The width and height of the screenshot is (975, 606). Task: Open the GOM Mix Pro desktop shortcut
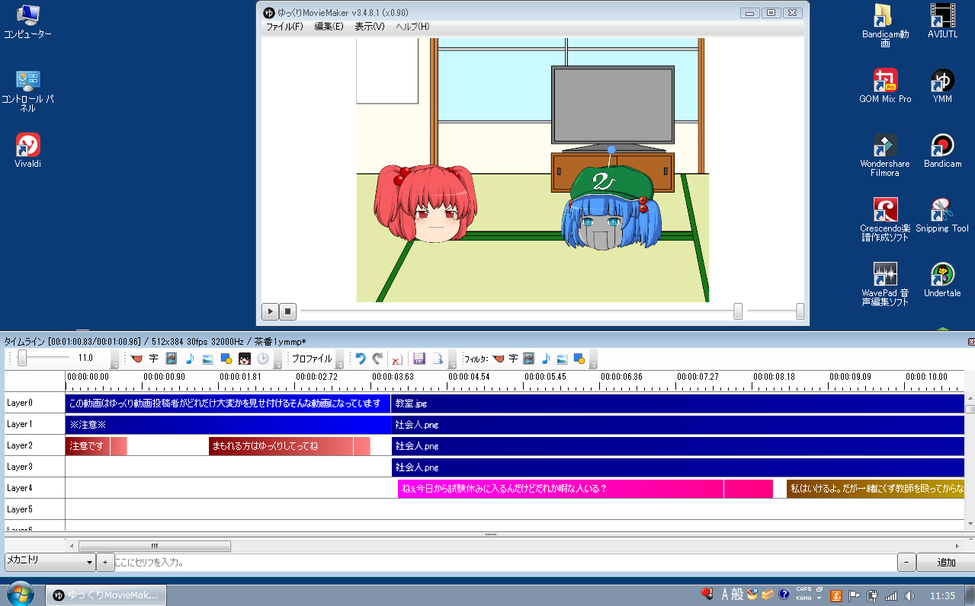point(885,85)
